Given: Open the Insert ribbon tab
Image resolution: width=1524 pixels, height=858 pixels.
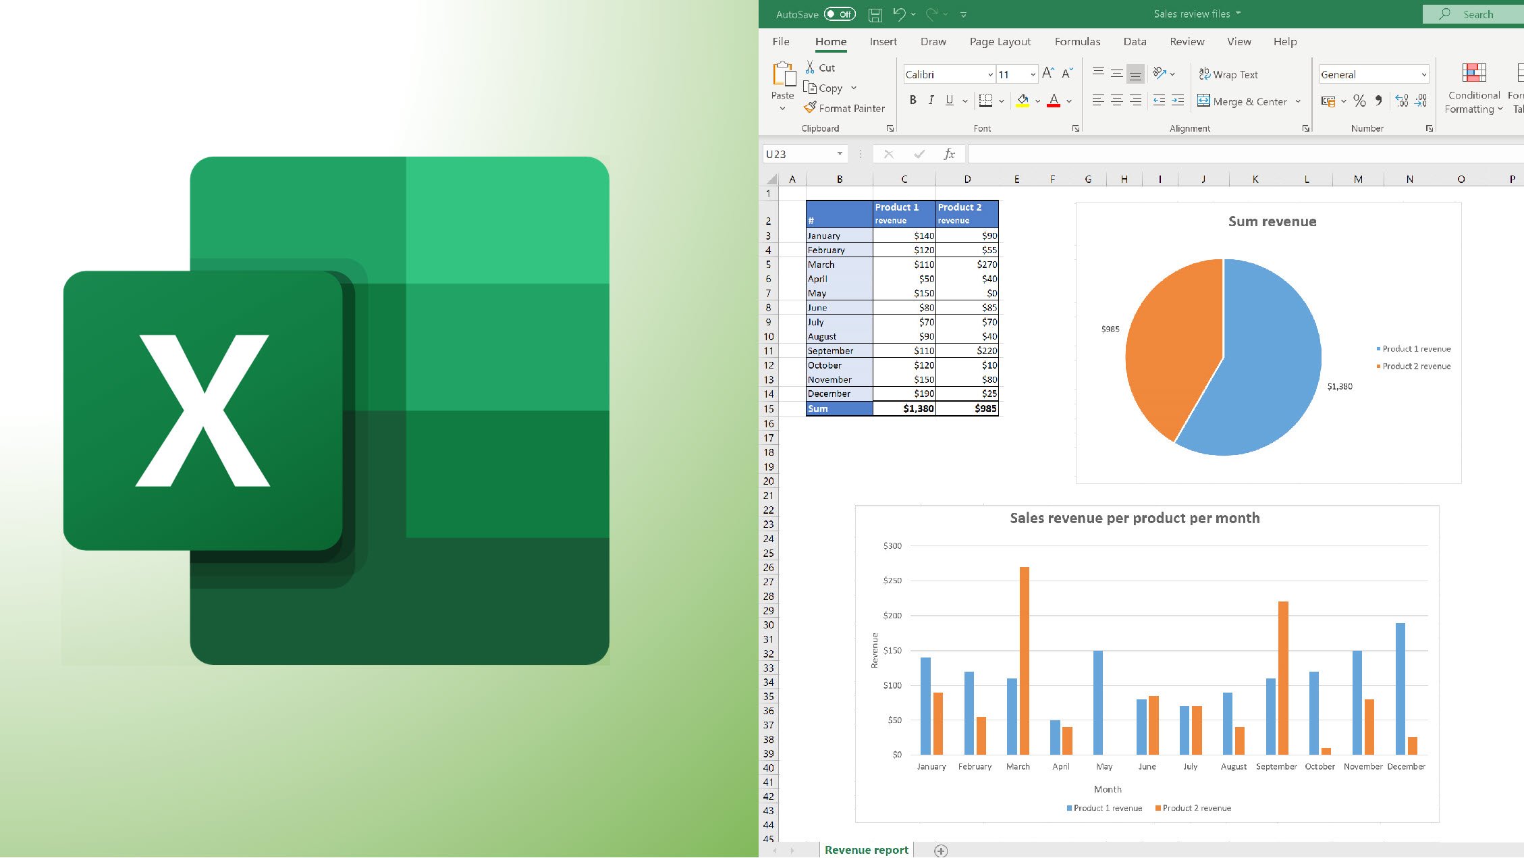Looking at the screenshot, I should tap(883, 42).
